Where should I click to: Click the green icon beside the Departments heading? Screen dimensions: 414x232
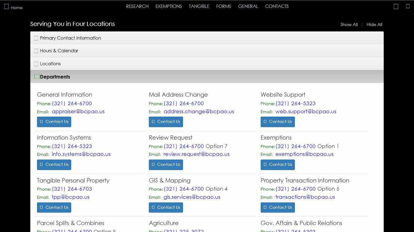[x=37, y=76]
